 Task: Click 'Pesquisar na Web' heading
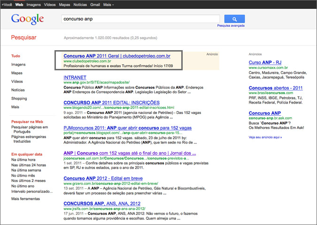click(27, 122)
